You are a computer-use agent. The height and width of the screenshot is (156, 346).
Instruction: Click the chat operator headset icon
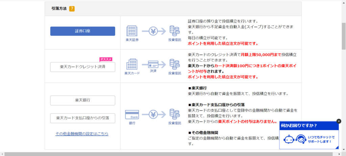(300, 139)
